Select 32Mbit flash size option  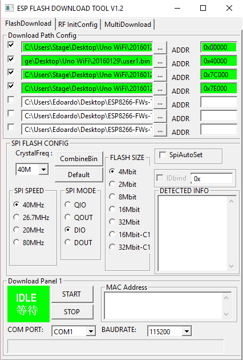pyautogui.click(x=112, y=222)
